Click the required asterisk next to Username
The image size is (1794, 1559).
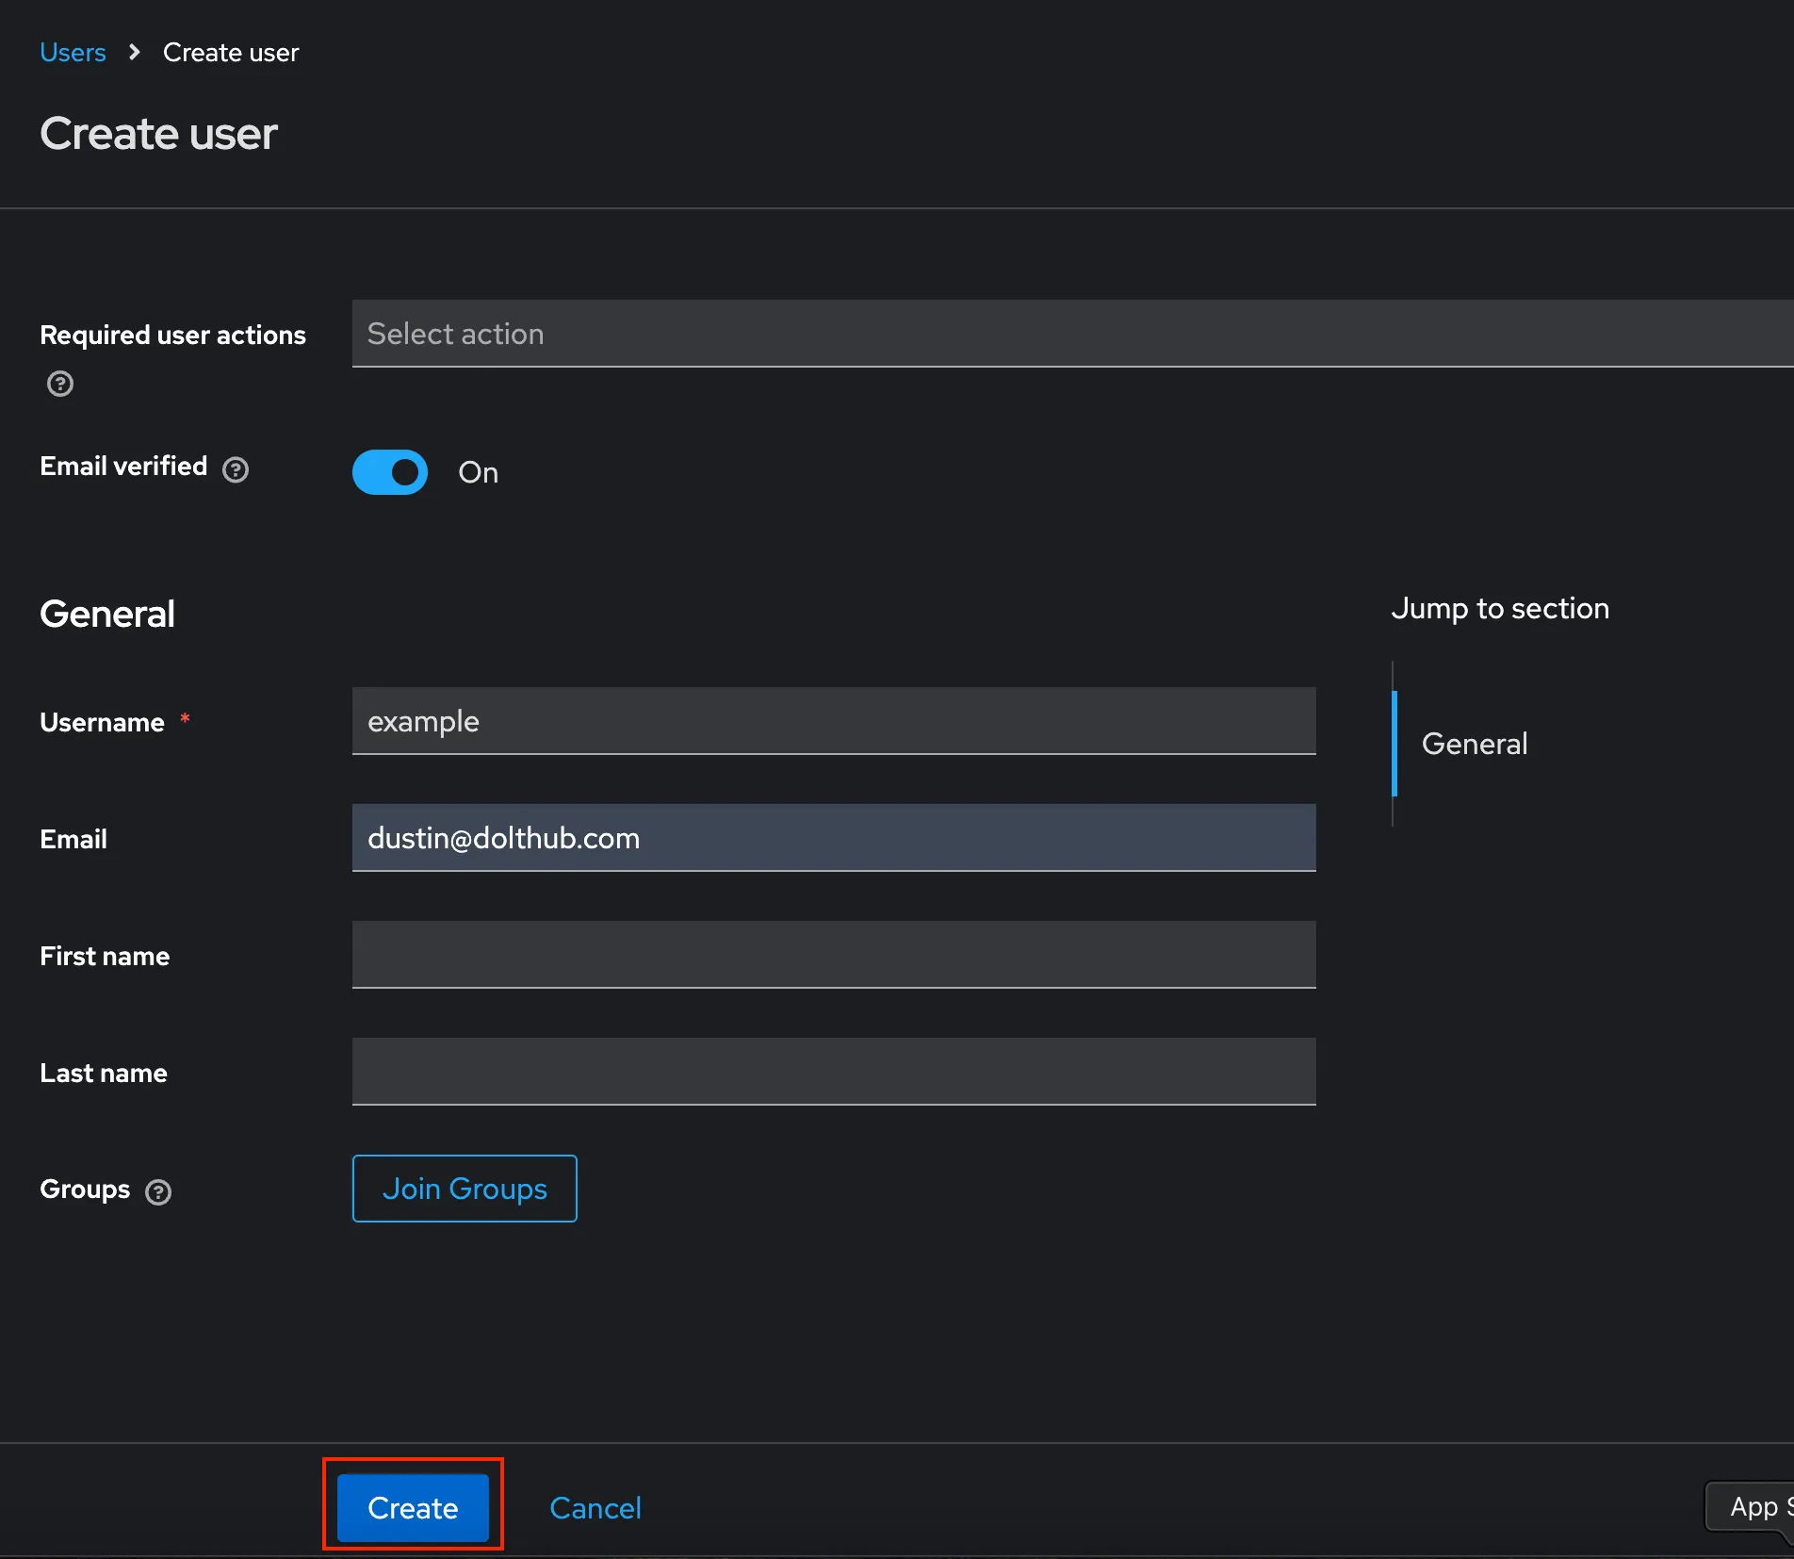[186, 719]
